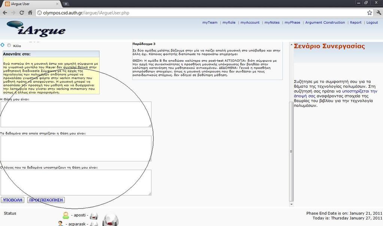Click the large helmet icon in Status
The width and height of the screenshot is (383, 226).
click(110, 219)
